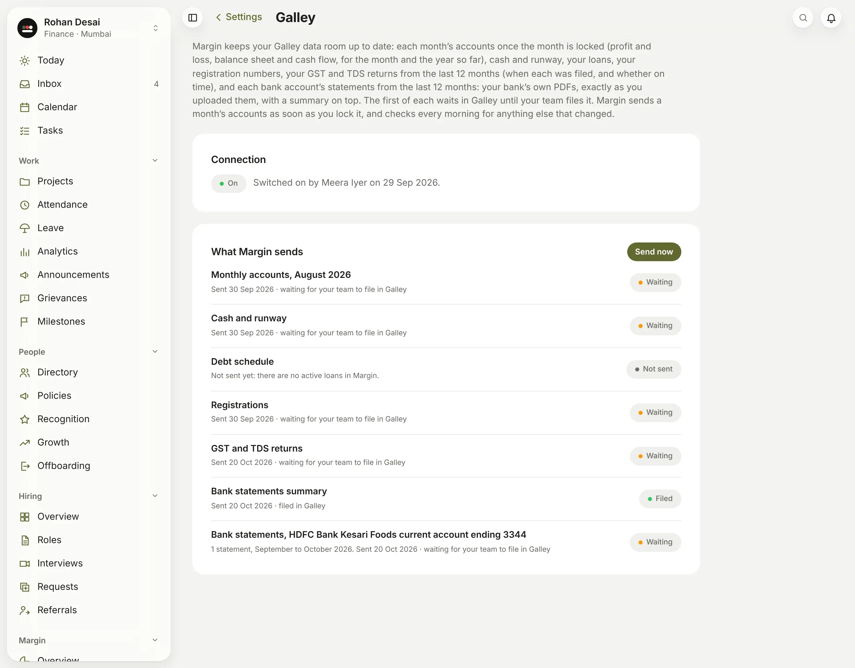Click 'Sent 20 Oct 2026 · filed in Galley' text
Image resolution: width=855 pixels, height=668 pixels.
tap(268, 506)
